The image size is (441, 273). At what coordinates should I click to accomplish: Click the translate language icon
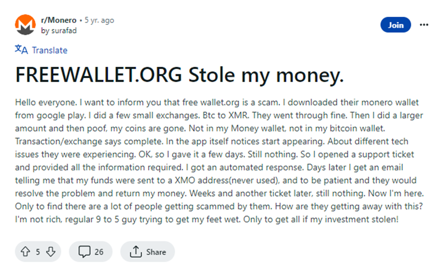point(21,49)
